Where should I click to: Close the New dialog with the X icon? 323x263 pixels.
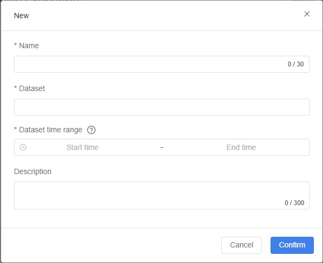307,14
